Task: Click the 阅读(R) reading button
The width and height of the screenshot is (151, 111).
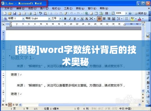Action: tap(140, 13)
